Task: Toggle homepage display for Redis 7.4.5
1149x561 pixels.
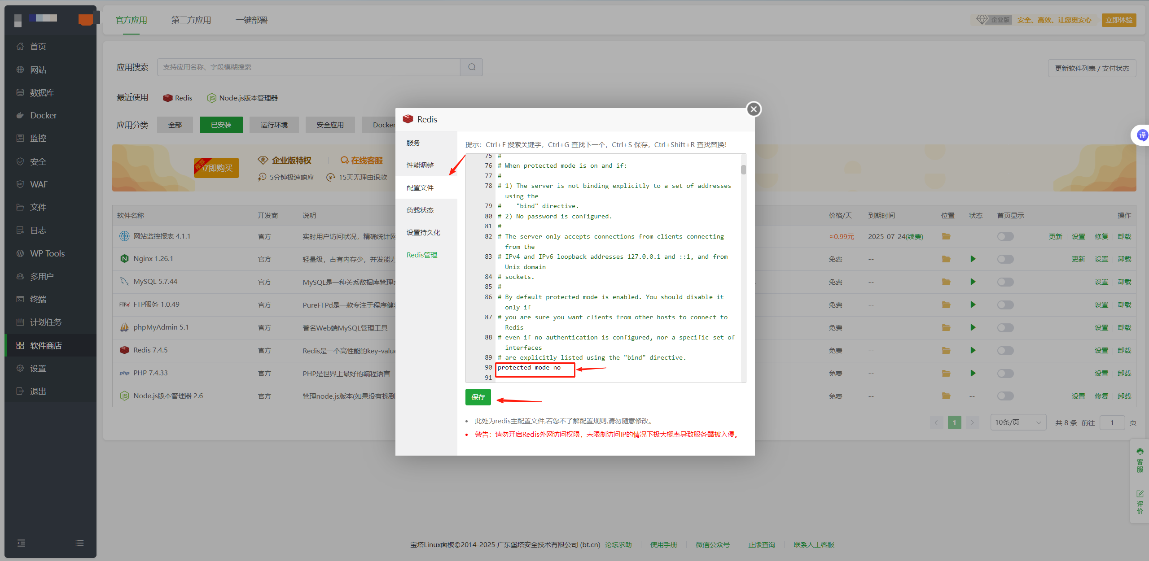Action: [1005, 350]
